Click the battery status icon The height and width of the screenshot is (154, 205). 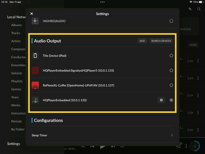click(201, 2)
